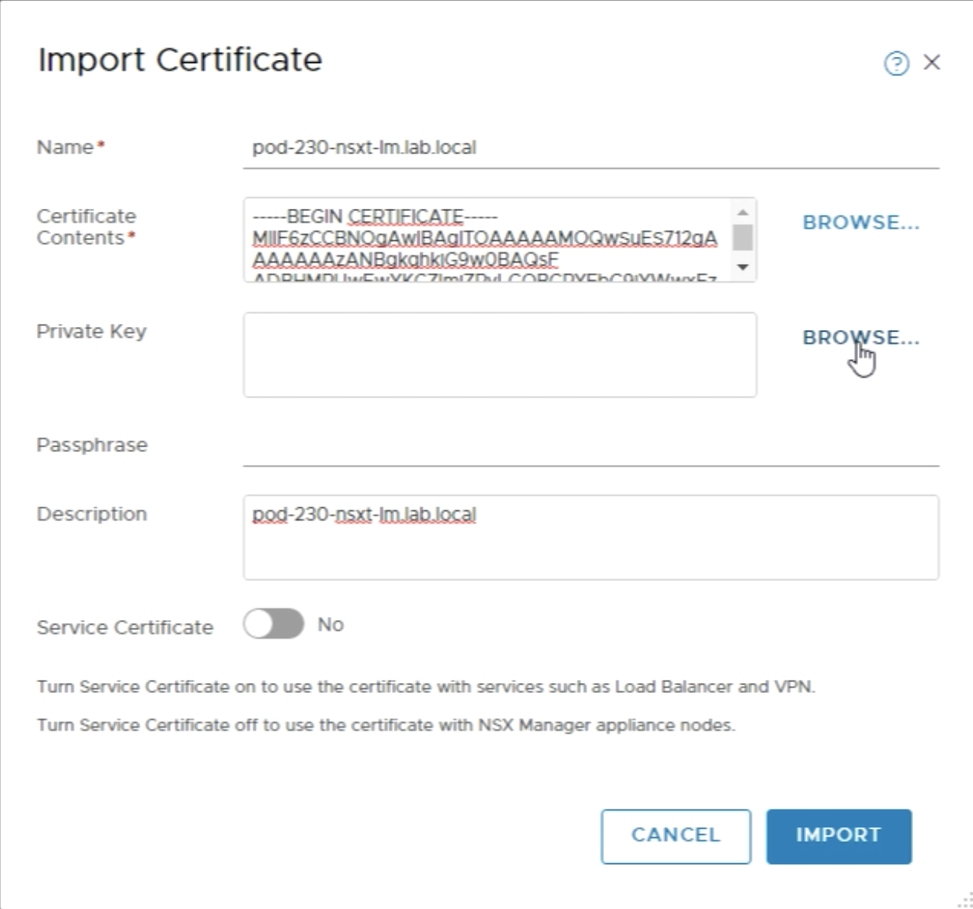This screenshot has height=909, width=973.
Task: Enable the Service Certificate toggle
Action: (x=273, y=624)
